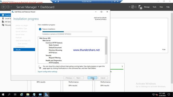Open Task View on taskbar
The width and height of the screenshot is (173, 97).
click(x=15, y=95)
